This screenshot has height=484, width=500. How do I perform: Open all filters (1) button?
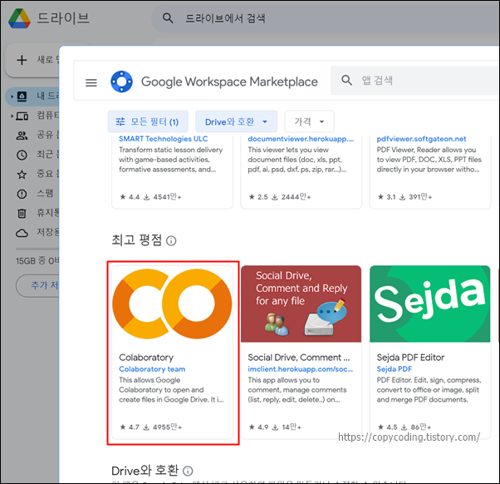(148, 121)
